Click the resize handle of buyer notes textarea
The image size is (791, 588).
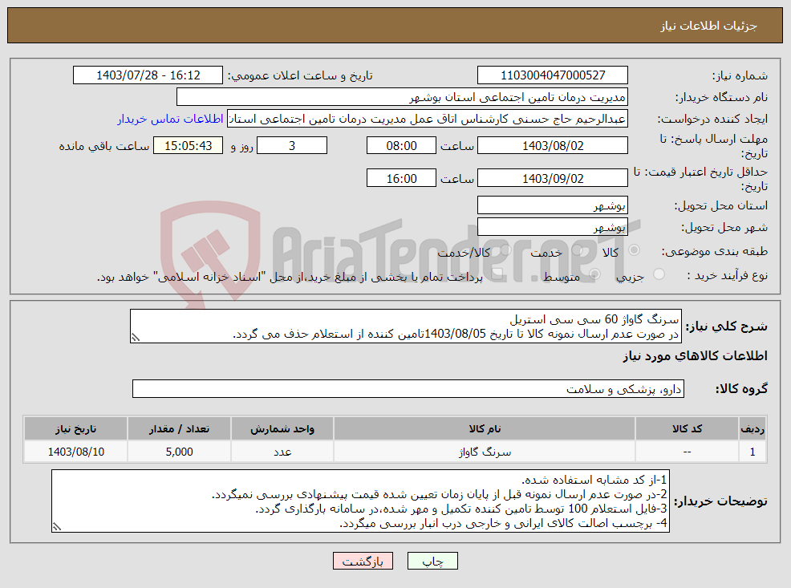pos(56,527)
